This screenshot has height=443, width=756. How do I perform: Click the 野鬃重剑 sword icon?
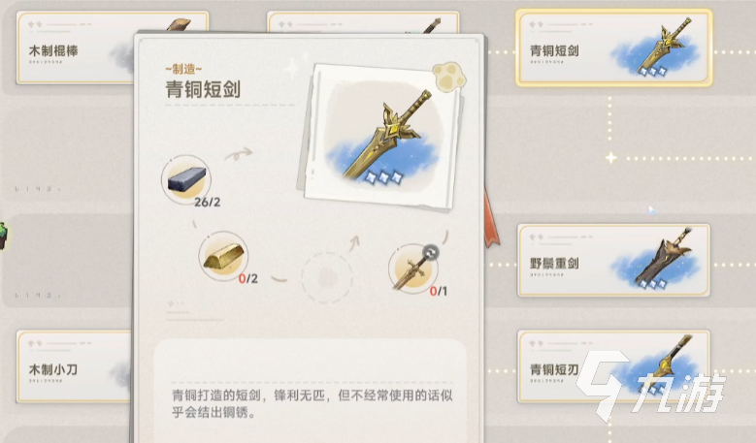664,257
